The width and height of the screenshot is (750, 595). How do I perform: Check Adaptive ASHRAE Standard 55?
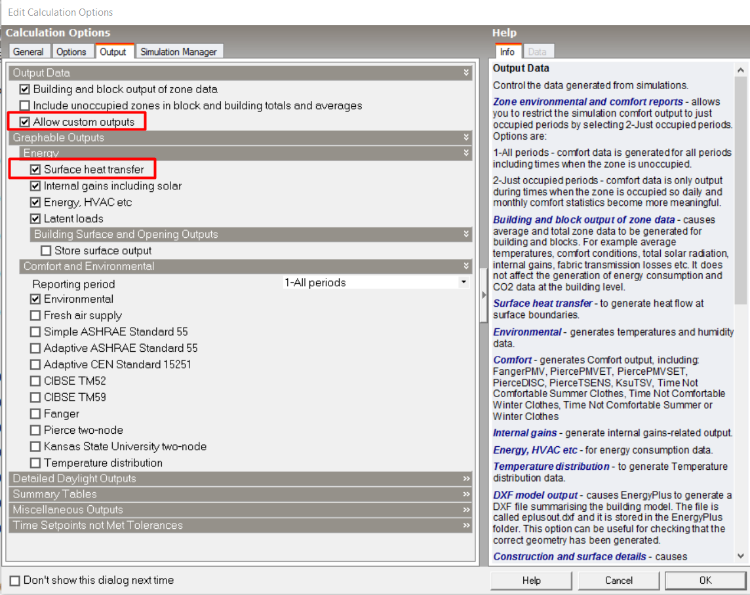point(35,349)
